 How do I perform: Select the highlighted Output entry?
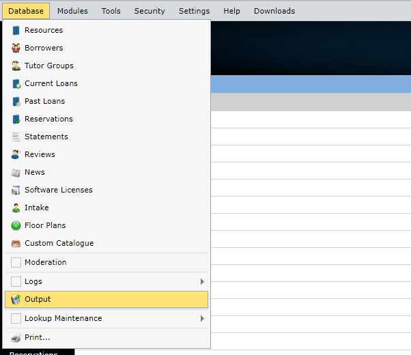(x=107, y=299)
